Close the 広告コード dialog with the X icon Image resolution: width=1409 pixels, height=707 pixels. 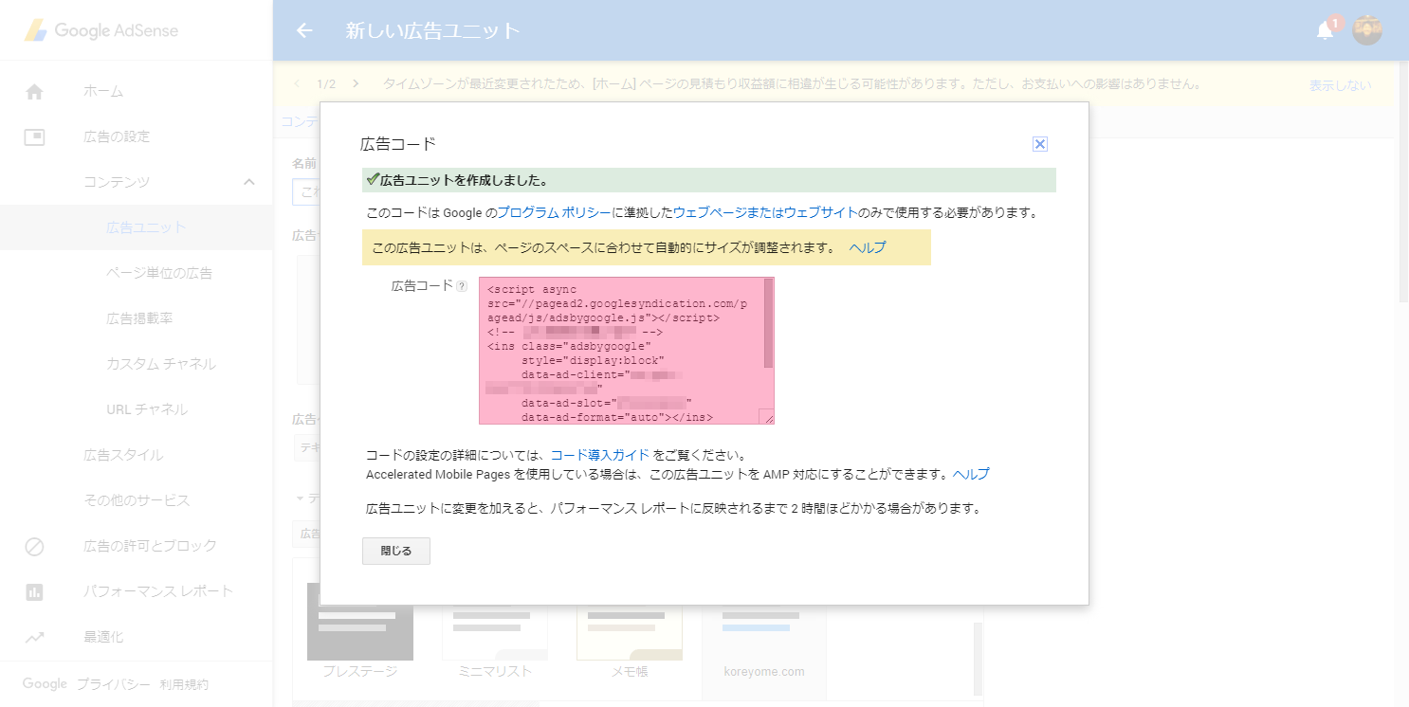click(x=1039, y=144)
